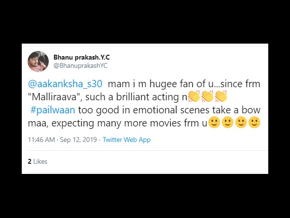Screen dimensions: 290x218
Task: Open Bhanu prakash.Y.C profile picture
Action: 38,62
